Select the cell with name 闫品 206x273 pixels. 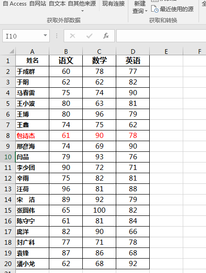coord(32,157)
